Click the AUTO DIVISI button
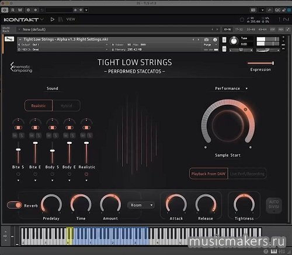Viewport: 292px width, 255px height. (x=274, y=205)
